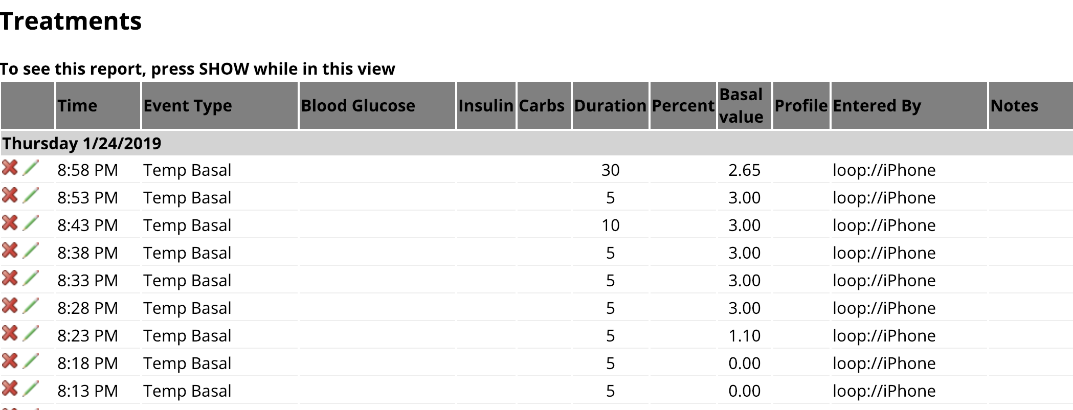Delete the 8:58 PM Temp Basal entry
Screen dimensions: 1073x410
[x=10, y=168]
